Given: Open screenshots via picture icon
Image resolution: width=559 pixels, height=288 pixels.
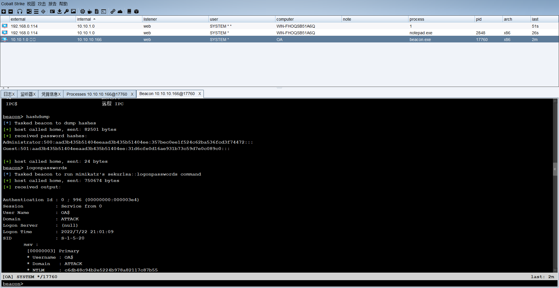Looking at the screenshot, I should coord(73,11).
